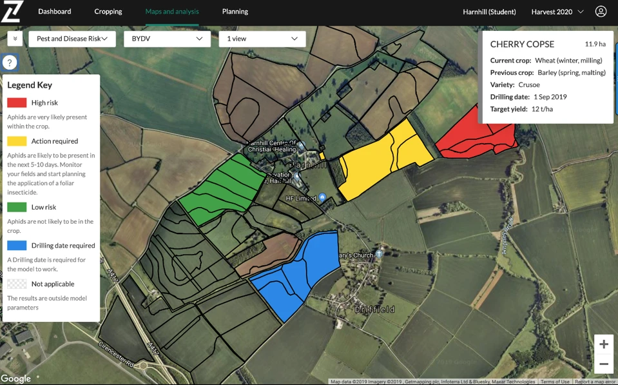618x385 pixels.
Task: Click the 12 t/ha target yield value
Action: coord(542,109)
